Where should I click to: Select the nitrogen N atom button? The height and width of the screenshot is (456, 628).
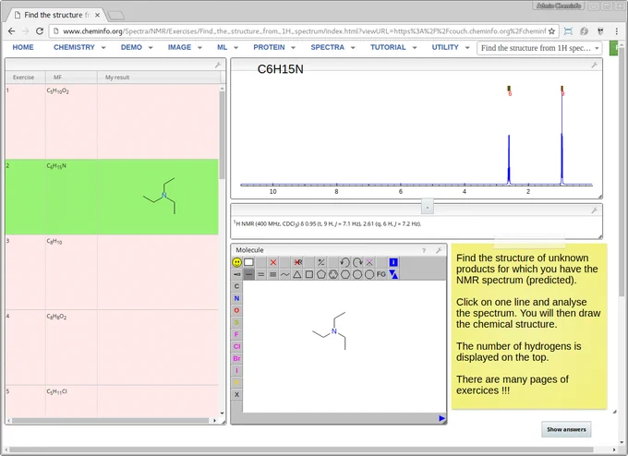236,298
